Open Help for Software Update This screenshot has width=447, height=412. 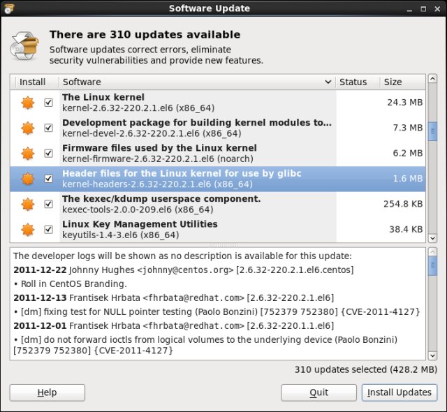pyautogui.click(x=47, y=392)
